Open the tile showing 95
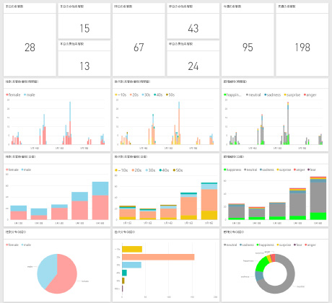Viewport: 332px width, 303px height. coord(248,40)
